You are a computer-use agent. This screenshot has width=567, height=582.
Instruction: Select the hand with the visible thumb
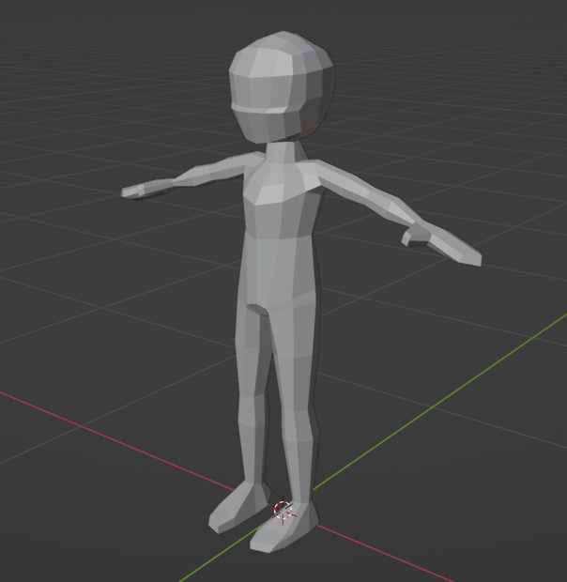pos(441,243)
